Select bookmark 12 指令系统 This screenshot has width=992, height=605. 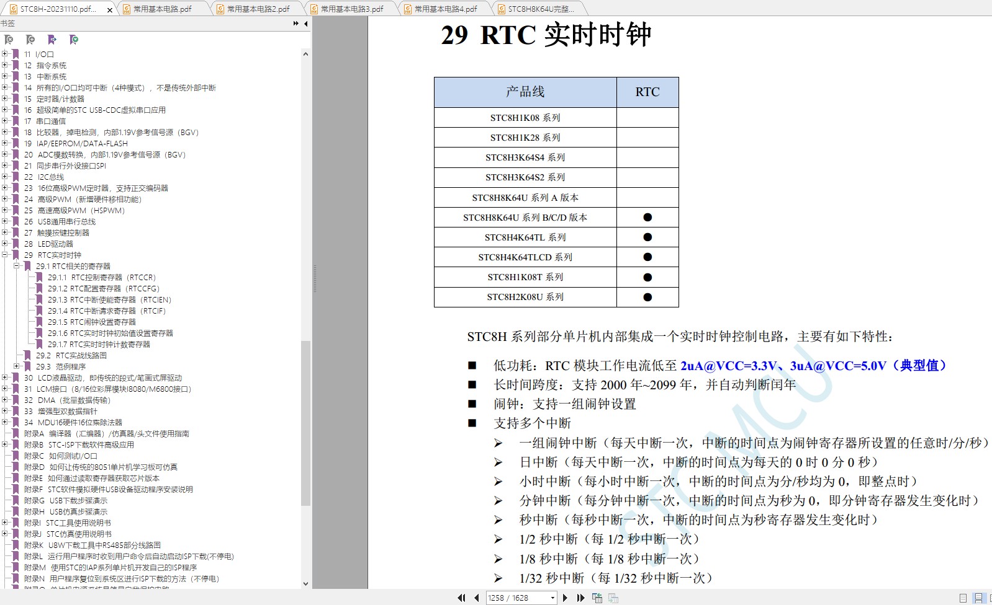point(45,65)
